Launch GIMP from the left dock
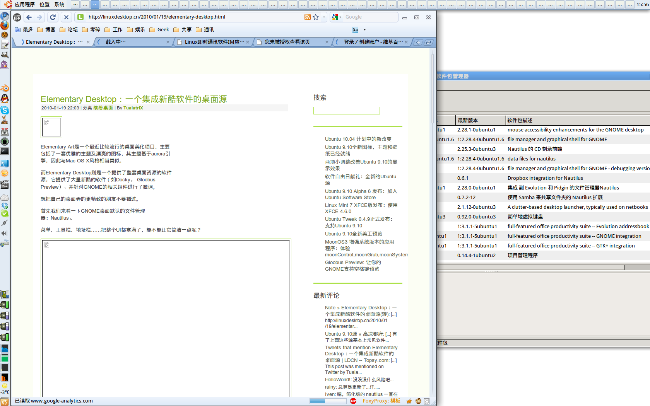650x406 pixels. pos(5,55)
